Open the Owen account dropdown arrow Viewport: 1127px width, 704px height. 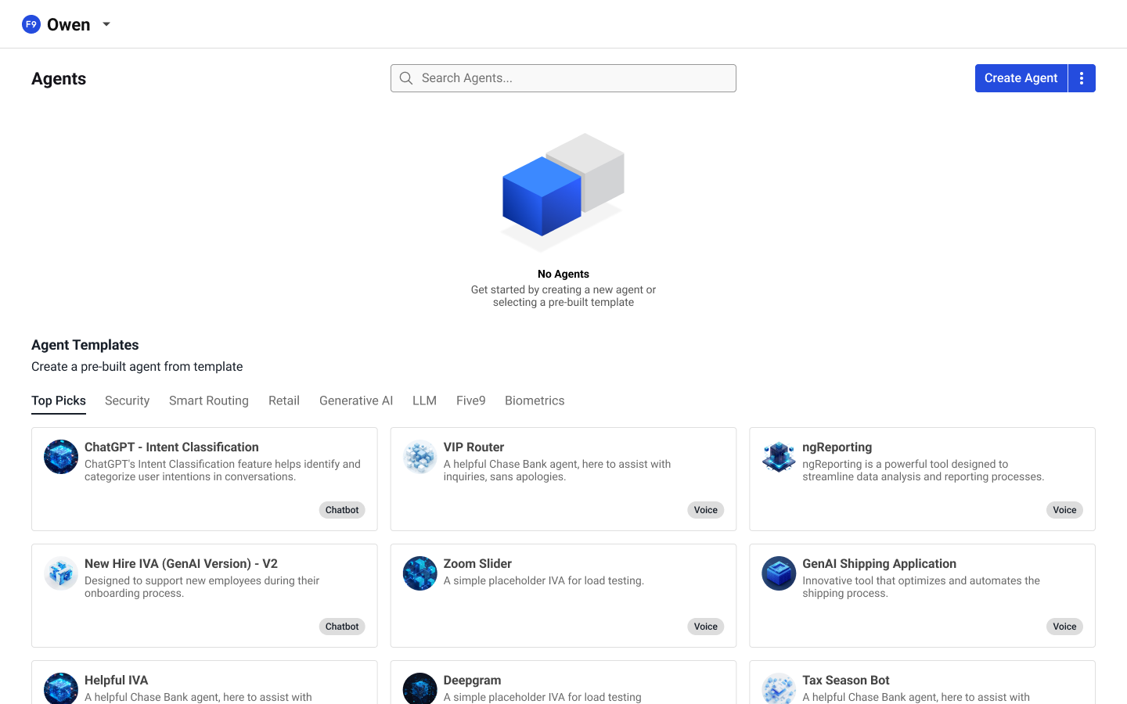(106, 24)
